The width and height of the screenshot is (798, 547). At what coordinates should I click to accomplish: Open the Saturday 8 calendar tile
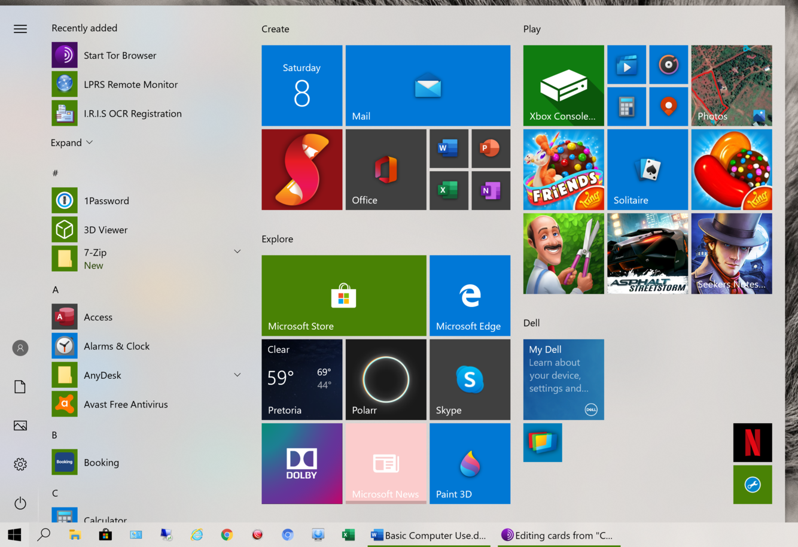pos(302,86)
